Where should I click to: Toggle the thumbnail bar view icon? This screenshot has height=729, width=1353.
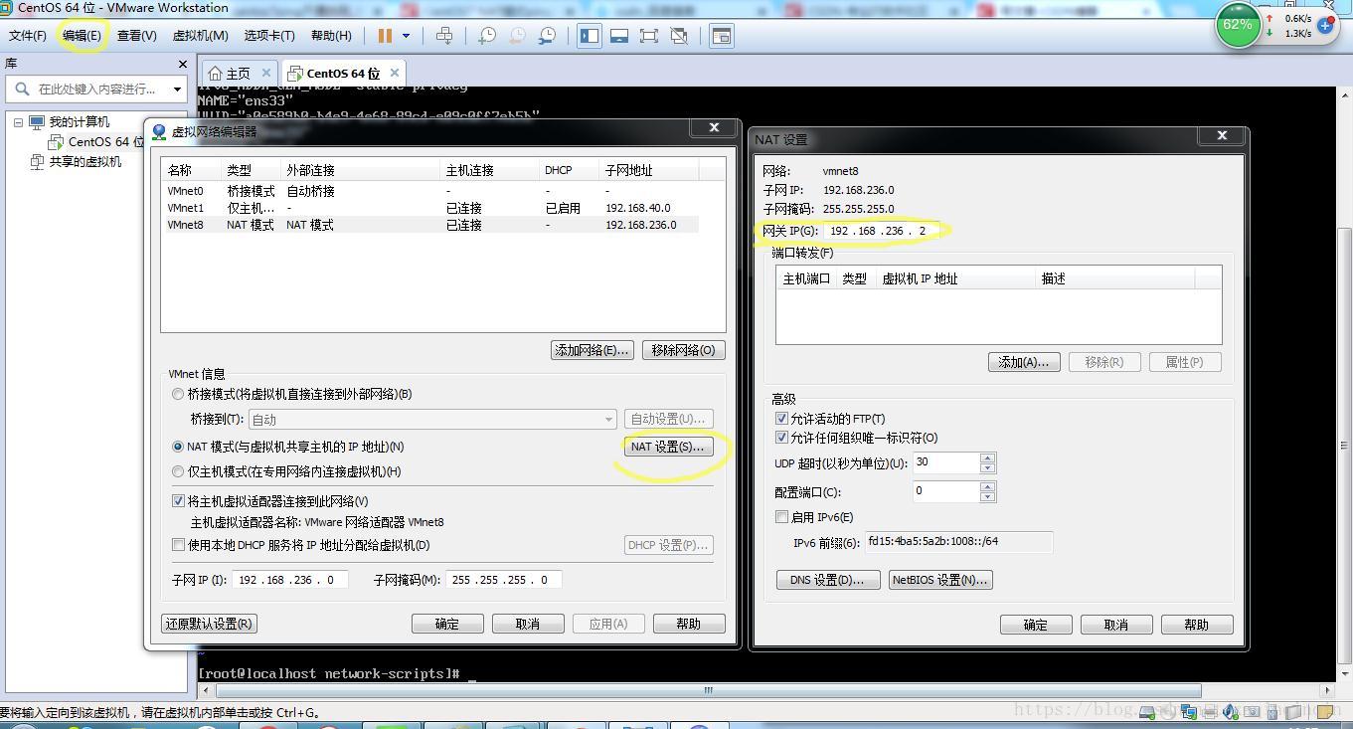(619, 36)
